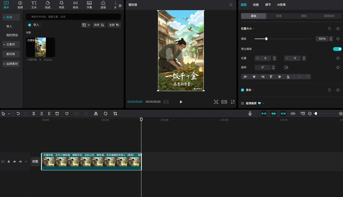Image resolution: width=343 pixels, height=197 pixels.
Task: Open the 排序 (Sort) menu
Action: (99, 25)
